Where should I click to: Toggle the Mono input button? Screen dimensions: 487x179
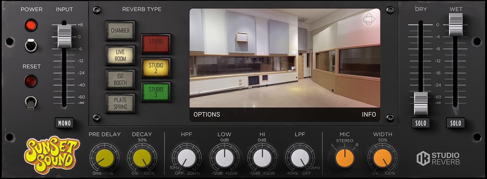point(64,123)
